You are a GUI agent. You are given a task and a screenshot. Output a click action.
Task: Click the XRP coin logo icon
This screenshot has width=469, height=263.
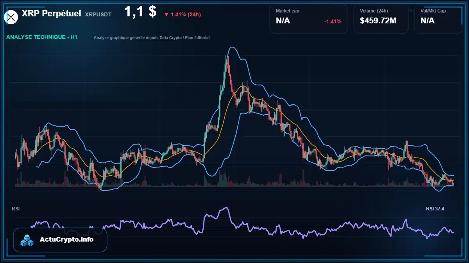pos(11,17)
